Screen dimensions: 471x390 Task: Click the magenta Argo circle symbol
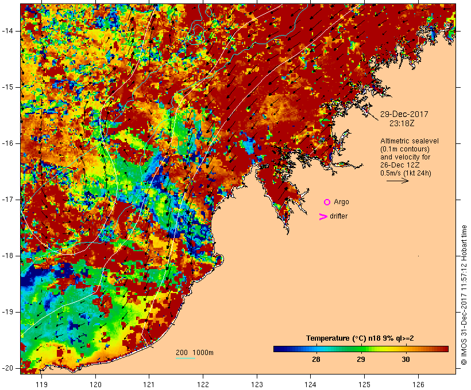(327, 202)
